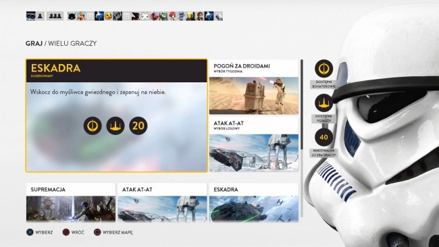
Task: Click the SUGEROWANY subtitle text
Action: (x=42, y=76)
